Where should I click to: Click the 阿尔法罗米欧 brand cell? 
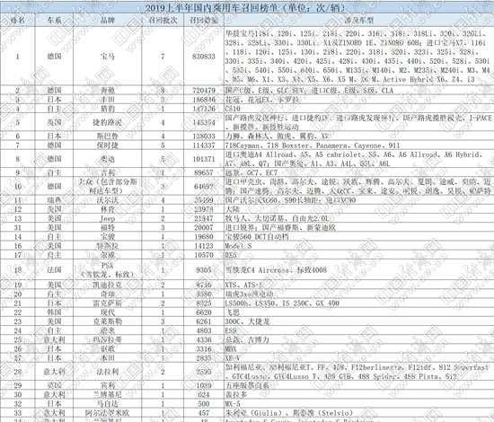(x=108, y=412)
